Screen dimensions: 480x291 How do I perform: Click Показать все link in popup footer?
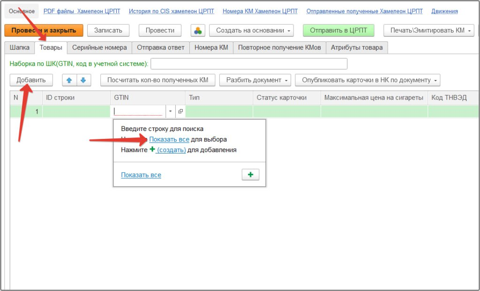(141, 175)
